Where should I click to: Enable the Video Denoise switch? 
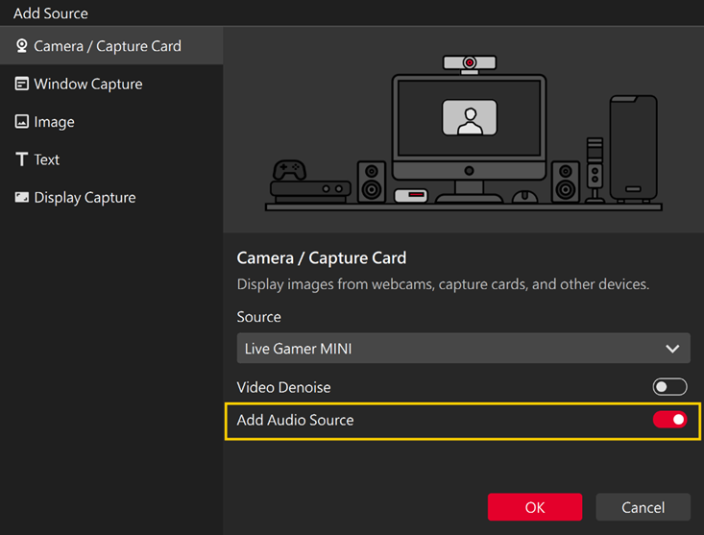(x=669, y=387)
